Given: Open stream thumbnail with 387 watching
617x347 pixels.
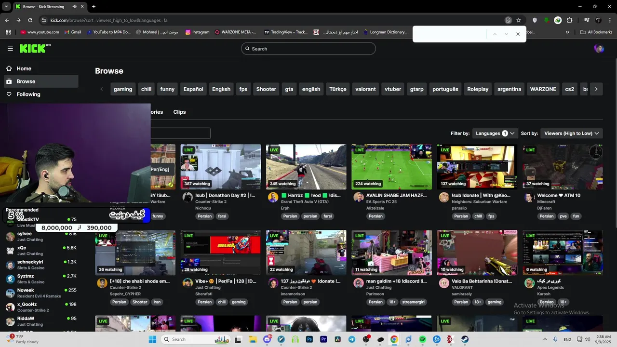Looking at the screenshot, I should pyautogui.click(x=221, y=167).
